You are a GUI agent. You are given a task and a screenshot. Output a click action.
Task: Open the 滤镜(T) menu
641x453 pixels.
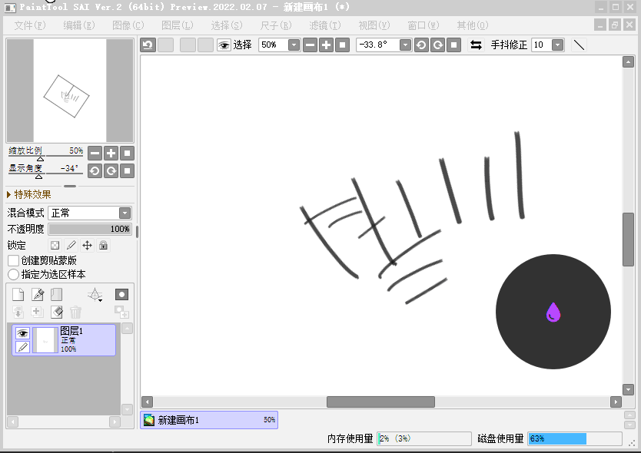[324, 25]
